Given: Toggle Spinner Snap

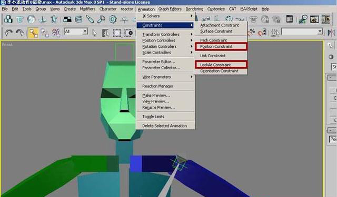Looking at the screenshot, I should (262, 33).
